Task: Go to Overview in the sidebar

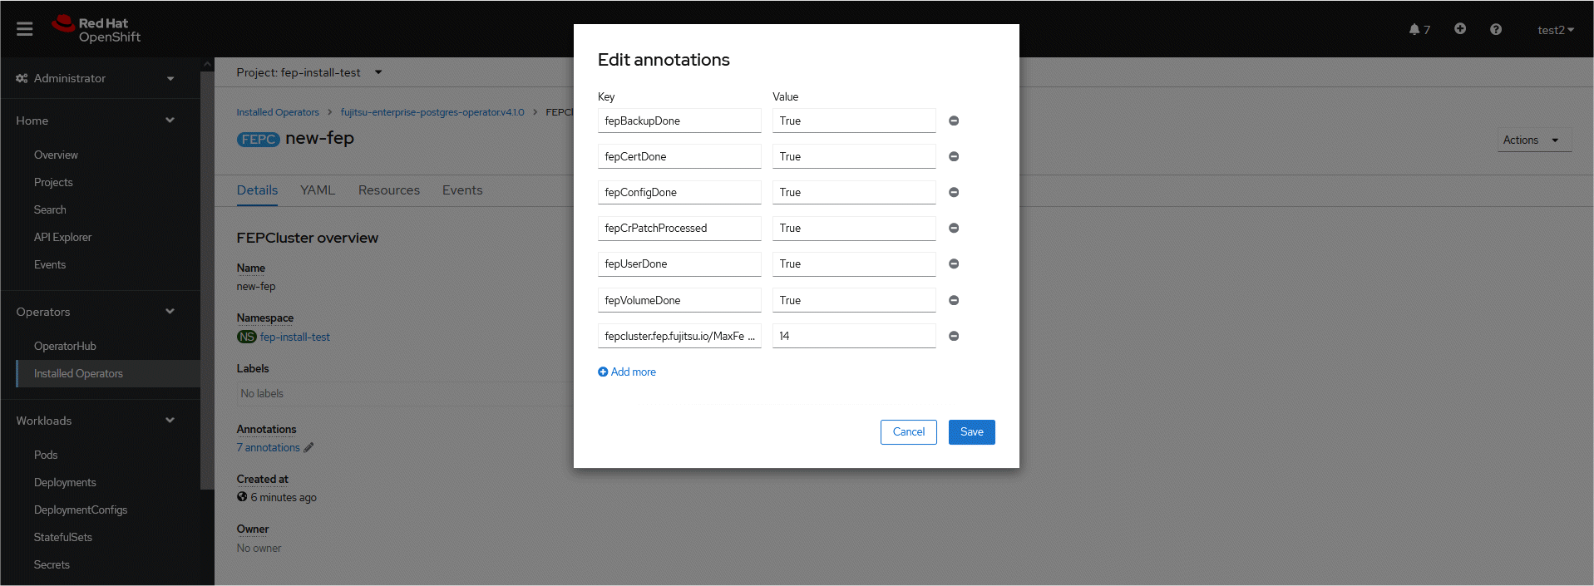Action: point(56,155)
